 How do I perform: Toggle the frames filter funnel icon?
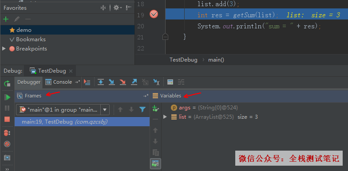[x=142, y=109]
